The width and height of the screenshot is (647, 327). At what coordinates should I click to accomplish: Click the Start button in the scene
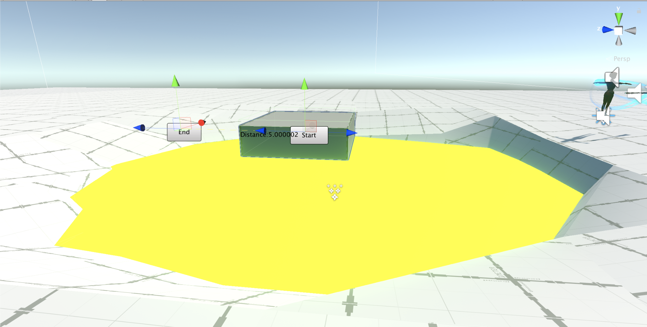point(309,135)
